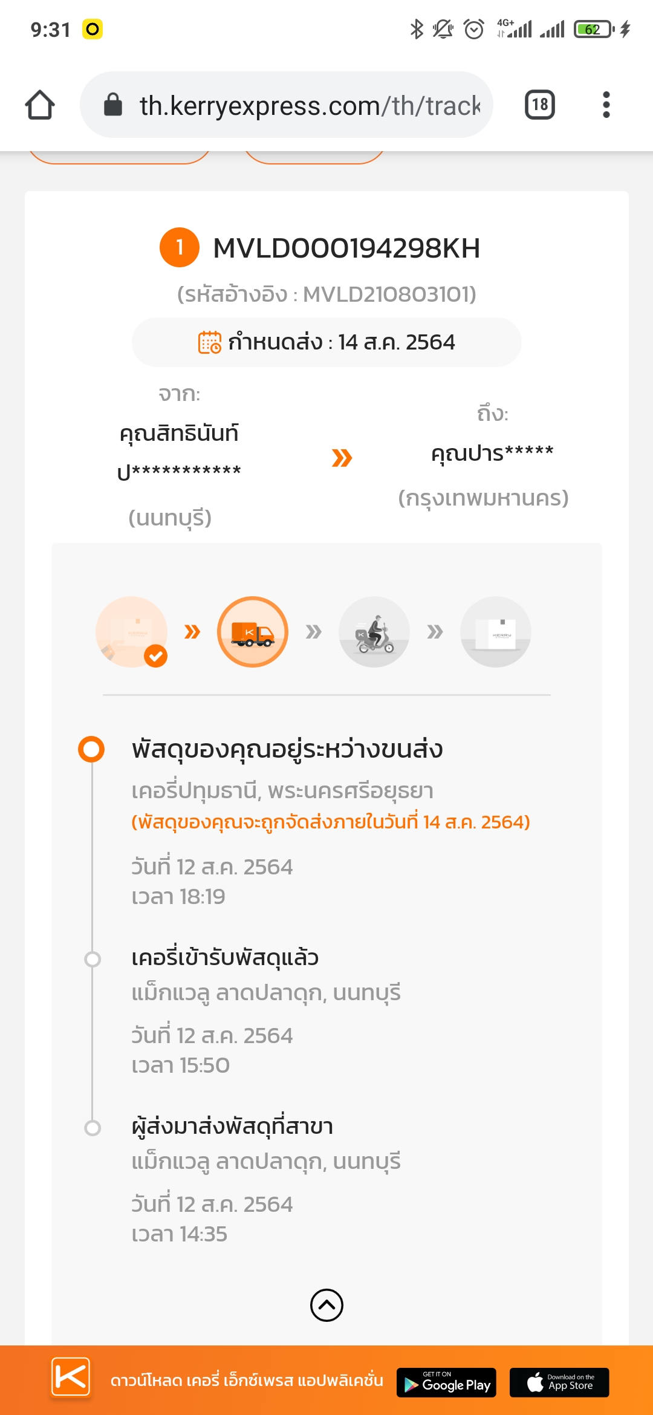This screenshot has height=1415, width=653.
Task: Tap the browser home icon
Action: (40, 105)
